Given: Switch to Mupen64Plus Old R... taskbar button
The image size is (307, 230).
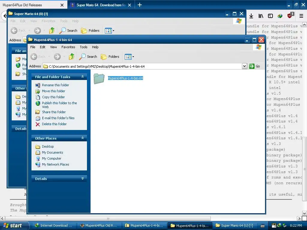Looking at the screenshot, I should 99,226.
